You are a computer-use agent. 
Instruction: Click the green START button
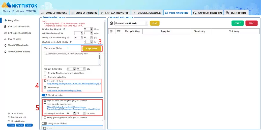pos(238,23)
